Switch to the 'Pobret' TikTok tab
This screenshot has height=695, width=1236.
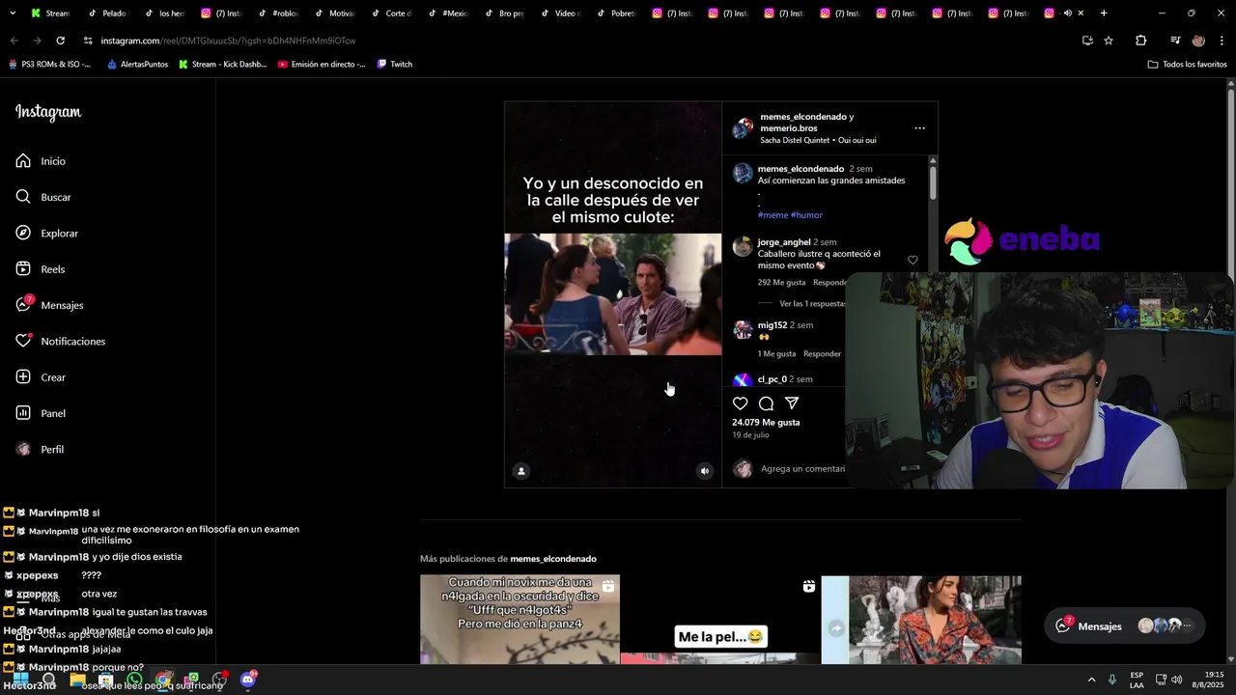[x=616, y=14]
